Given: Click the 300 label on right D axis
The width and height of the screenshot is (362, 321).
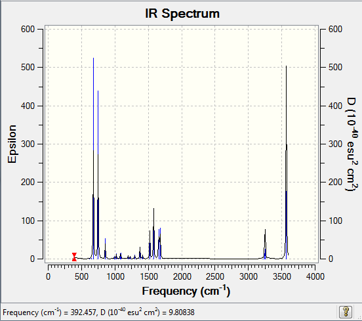Looking at the screenshot, I should [335, 144].
